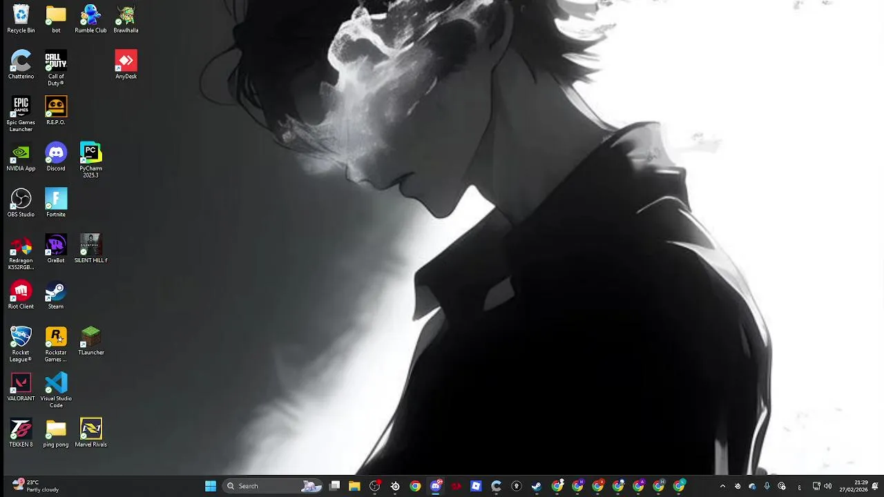
Task: Click the microphone tray icon
Action: tap(767, 486)
